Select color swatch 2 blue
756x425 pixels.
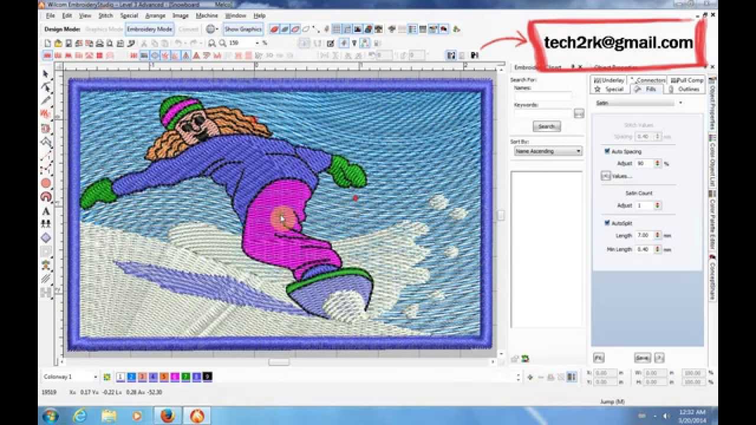point(131,377)
